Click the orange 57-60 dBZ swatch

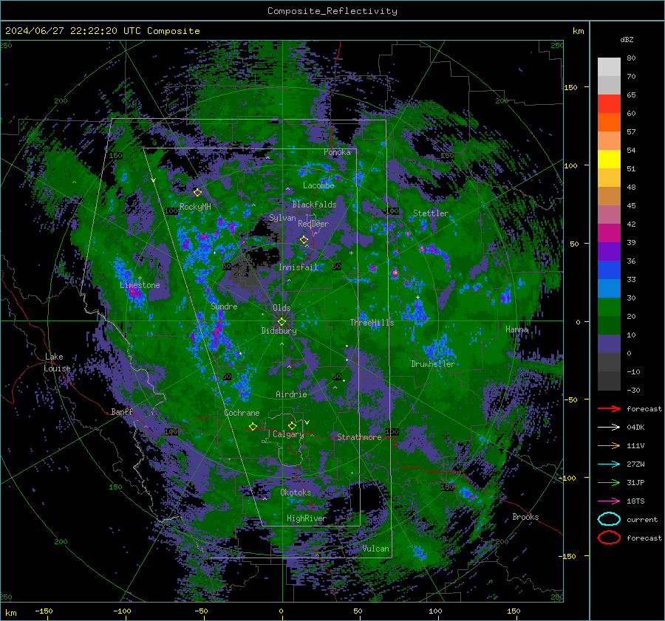[x=609, y=123]
